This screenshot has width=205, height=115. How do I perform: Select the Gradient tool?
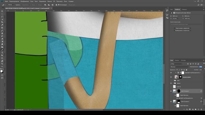[x=2, y=42]
